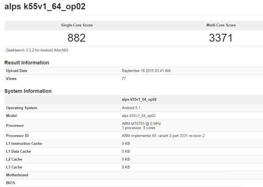Click the Multi-Core Score header
263x187 pixels.
[221, 25]
